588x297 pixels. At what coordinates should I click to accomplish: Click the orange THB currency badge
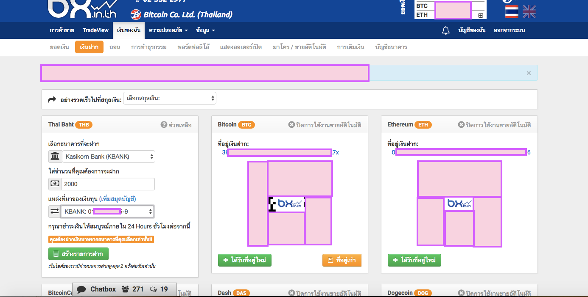tap(84, 125)
